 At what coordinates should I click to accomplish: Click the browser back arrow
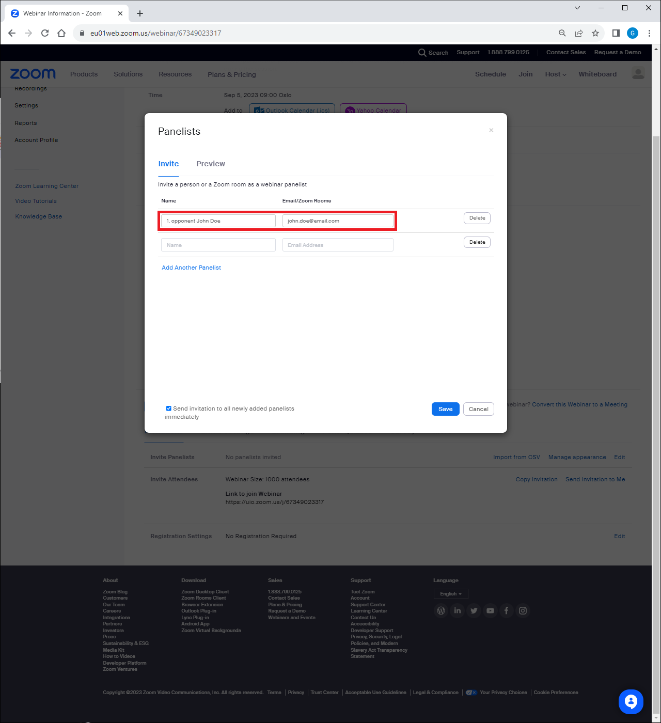tap(12, 33)
